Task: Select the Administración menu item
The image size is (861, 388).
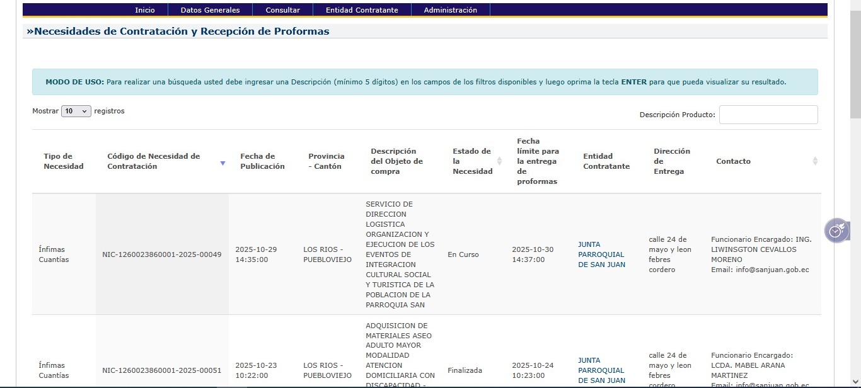Action: (450, 10)
